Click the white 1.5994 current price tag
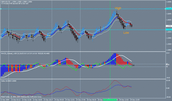This screenshot has width=172, height=101. (169, 26)
